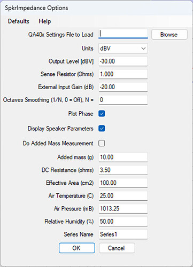The height and width of the screenshot is (267, 193).
Task: Select the Output Level field
Action: pos(123,61)
